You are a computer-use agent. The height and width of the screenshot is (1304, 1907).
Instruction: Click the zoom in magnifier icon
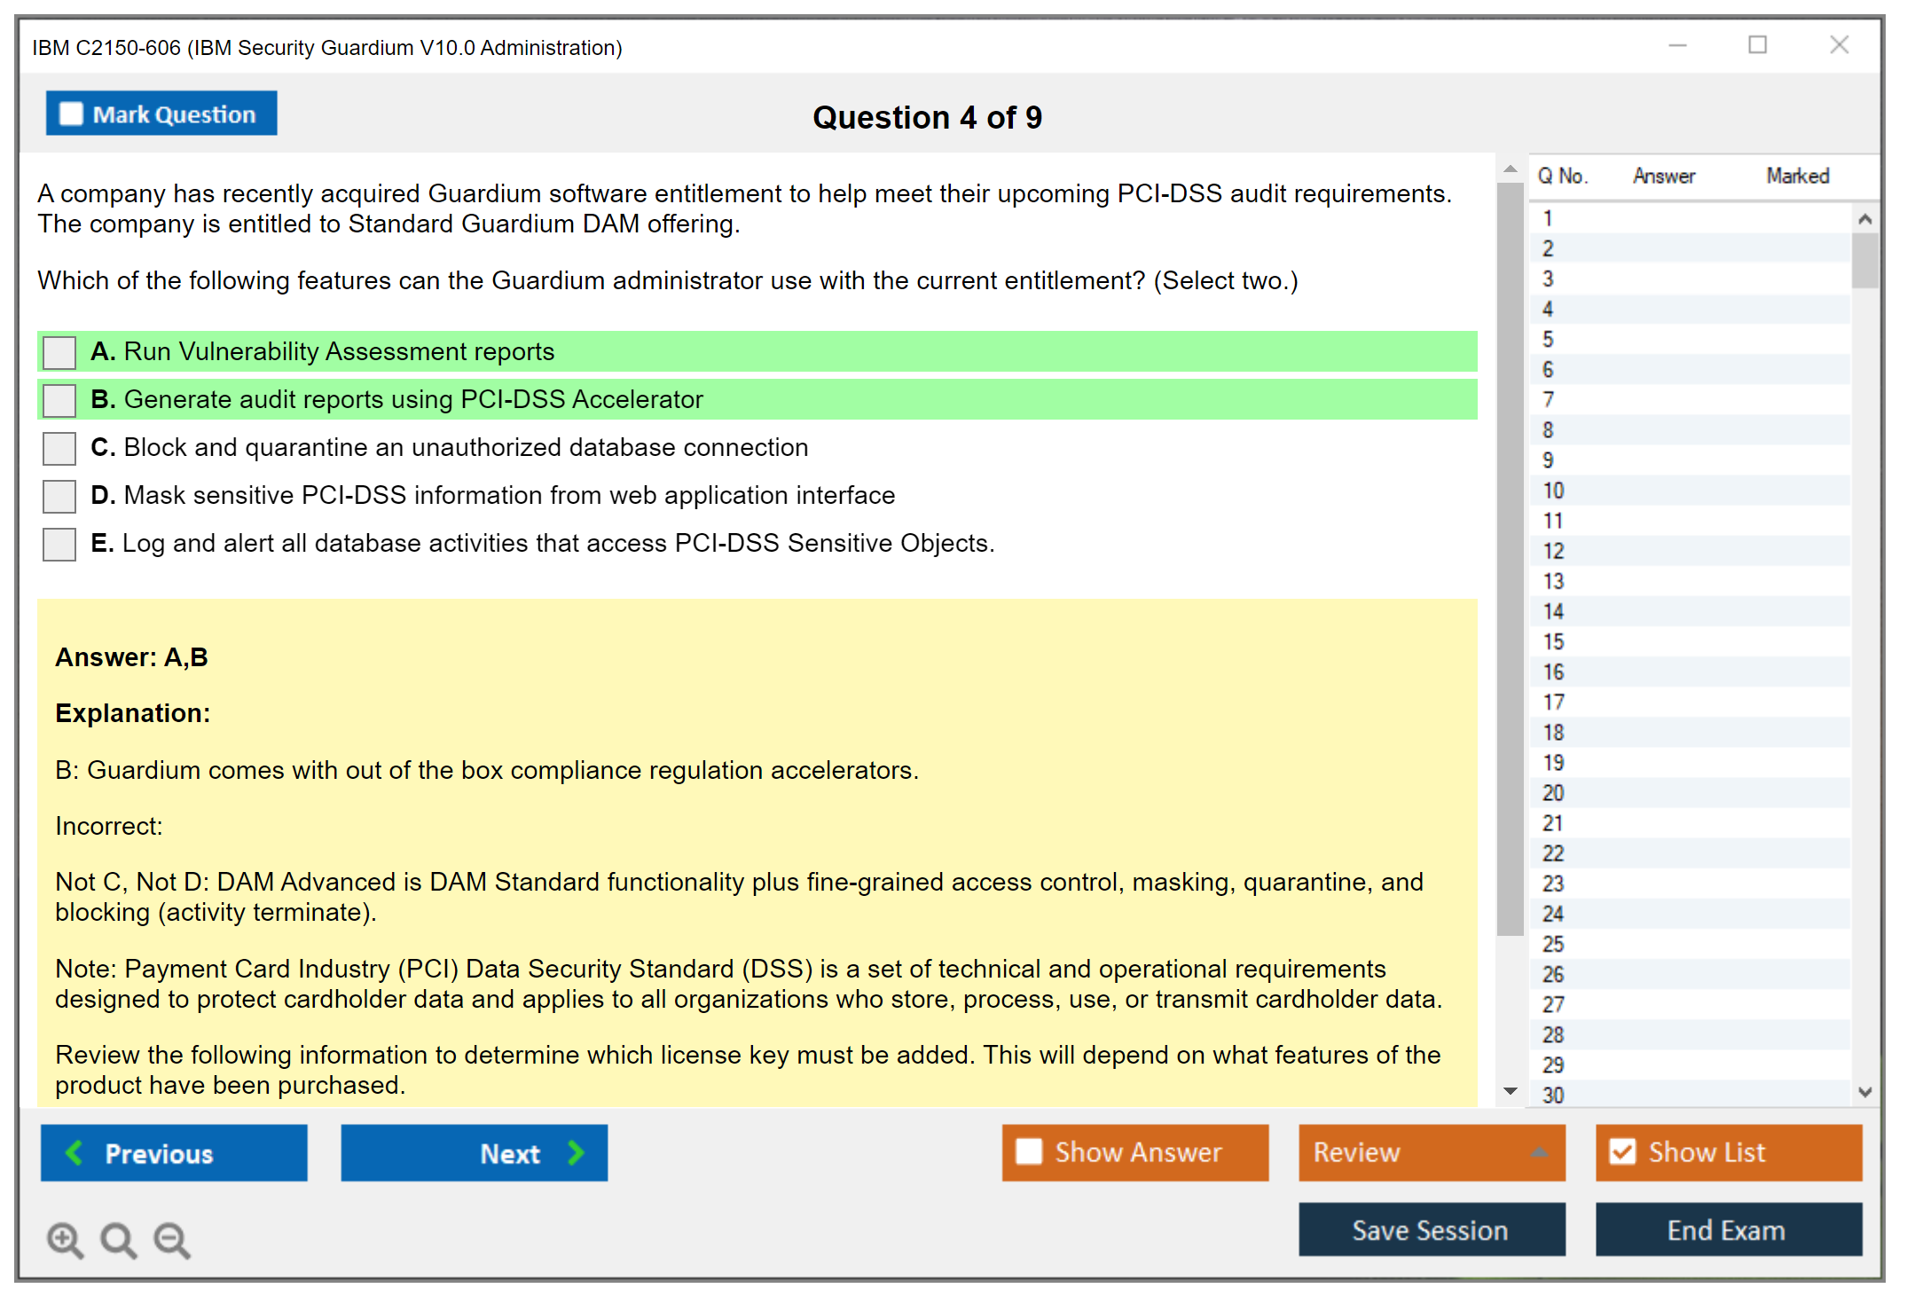pos(65,1239)
